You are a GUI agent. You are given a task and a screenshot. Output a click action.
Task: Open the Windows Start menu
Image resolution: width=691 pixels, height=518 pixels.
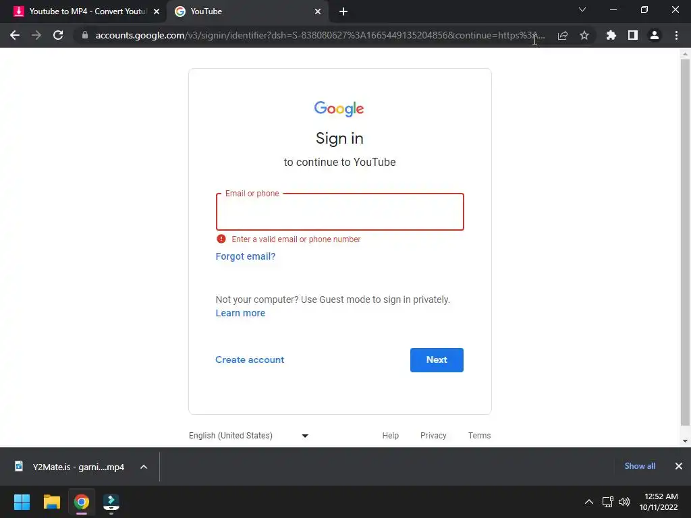pyautogui.click(x=22, y=502)
